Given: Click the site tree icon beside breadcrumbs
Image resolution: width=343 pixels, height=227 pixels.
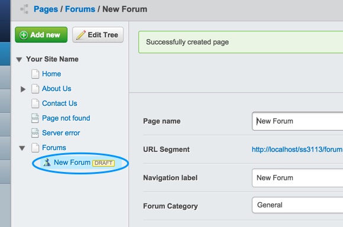Looking at the screenshot, I should (24, 9).
